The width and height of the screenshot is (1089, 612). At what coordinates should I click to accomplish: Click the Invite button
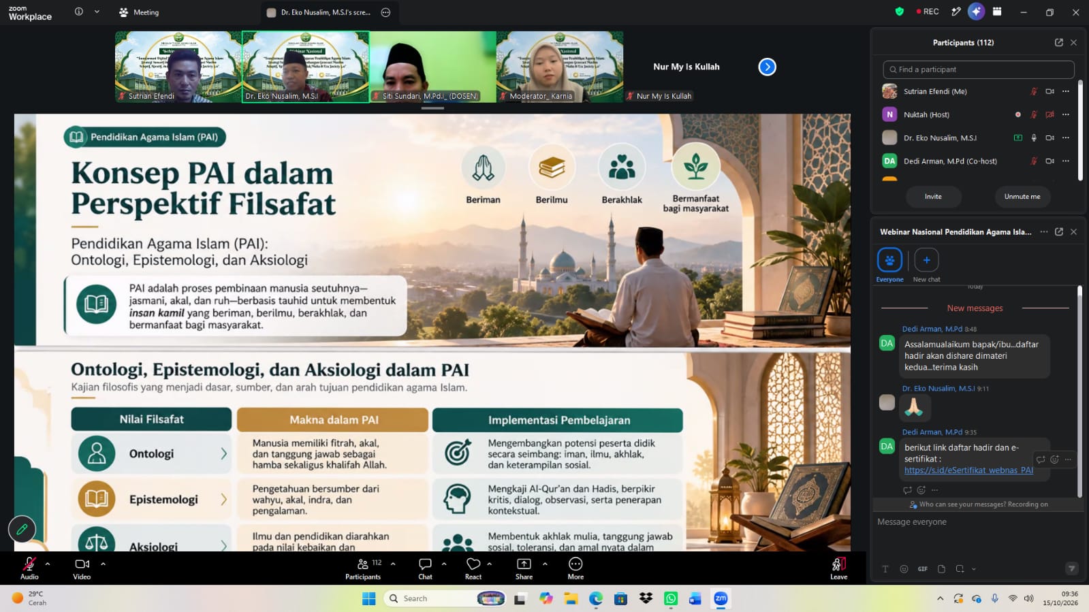pyautogui.click(x=933, y=197)
